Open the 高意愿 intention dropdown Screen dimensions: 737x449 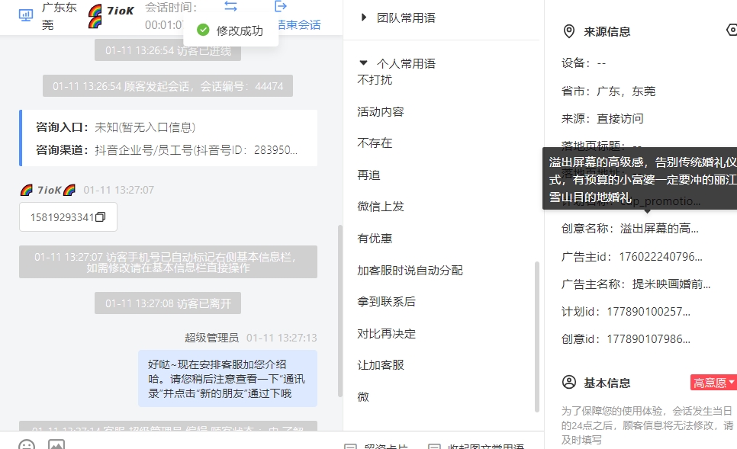click(x=713, y=383)
